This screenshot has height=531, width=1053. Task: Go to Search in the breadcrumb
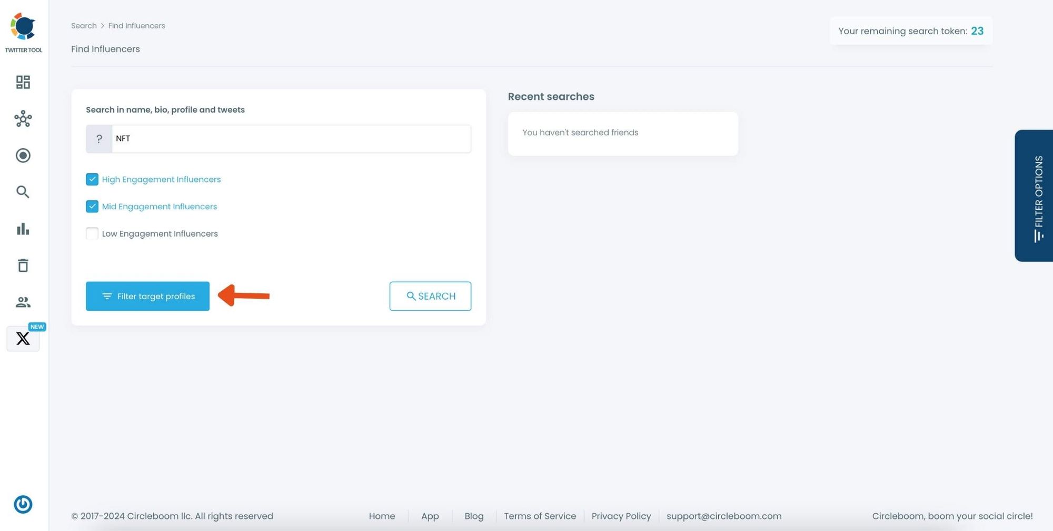[x=84, y=26]
